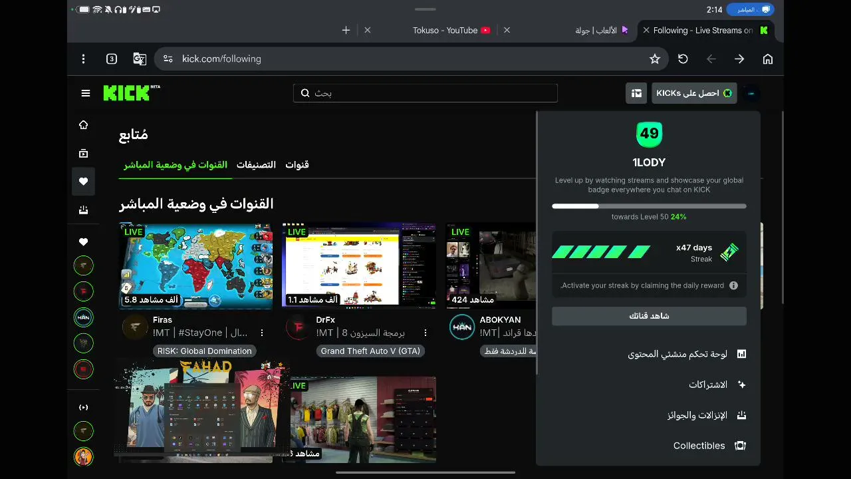This screenshot has width=851, height=479.
Task: Click the level 49 badge in profile panel
Action: (x=649, y=134)
